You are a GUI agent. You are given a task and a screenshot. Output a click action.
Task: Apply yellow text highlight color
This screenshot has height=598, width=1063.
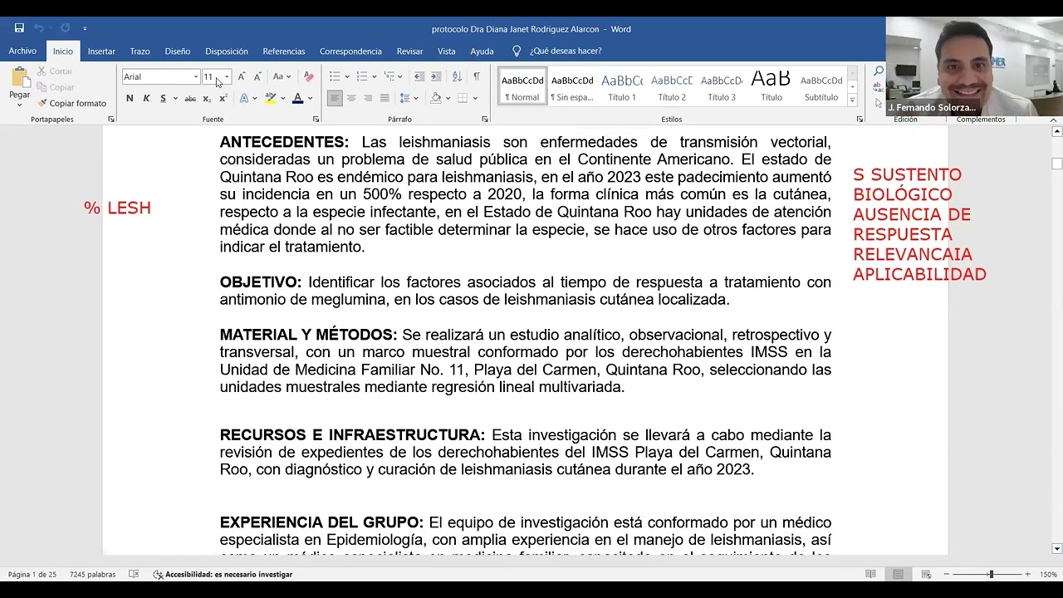(270, 98)
